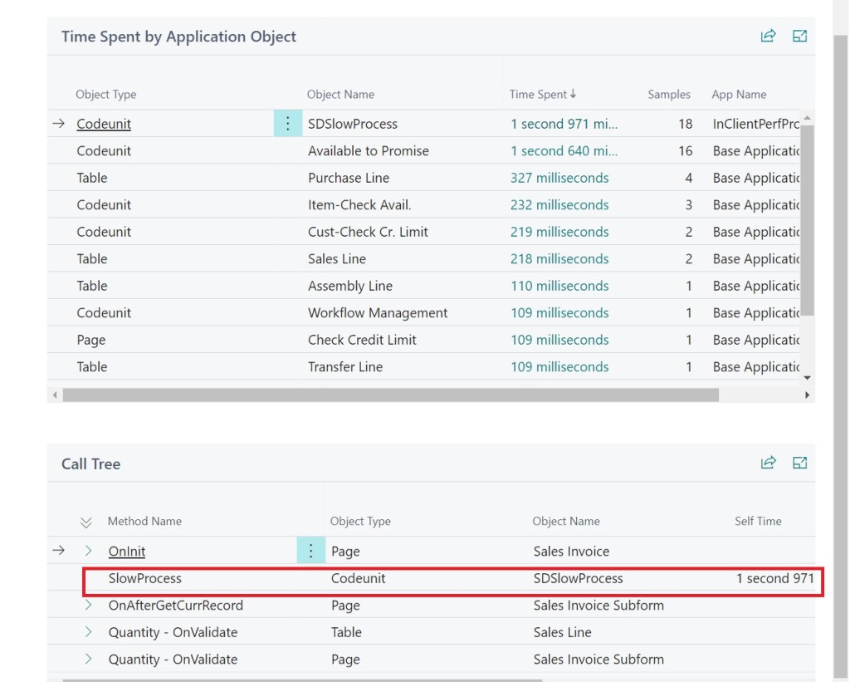Click the scroll-down arrow of top table
Screen dimensions: 850x682
808,378
